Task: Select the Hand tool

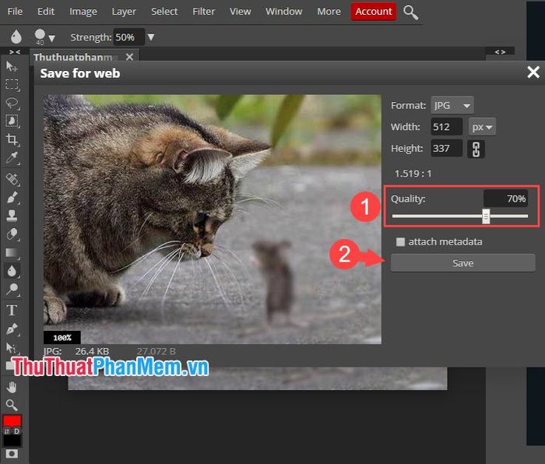Action: click(x=12, y=387)
